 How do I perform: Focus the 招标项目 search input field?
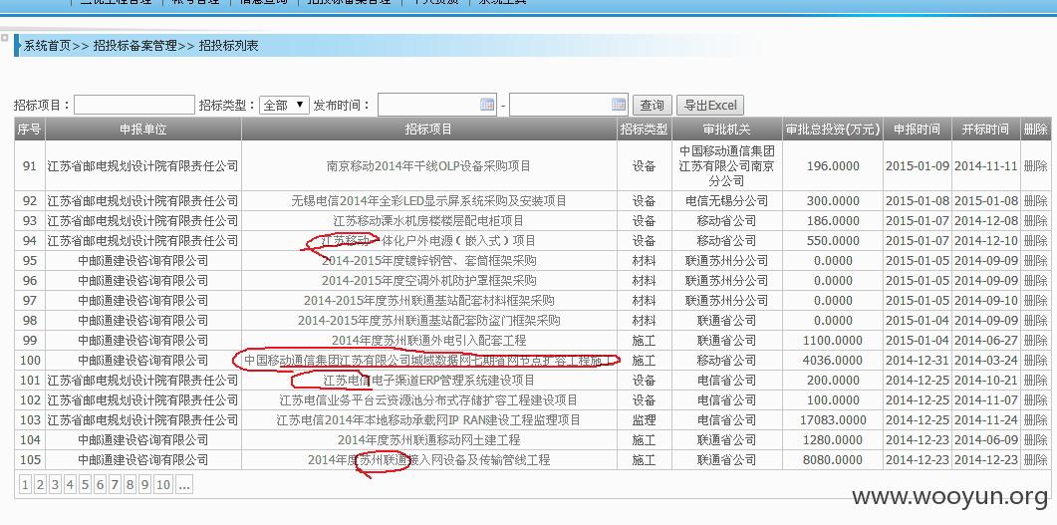coord(134,106)
